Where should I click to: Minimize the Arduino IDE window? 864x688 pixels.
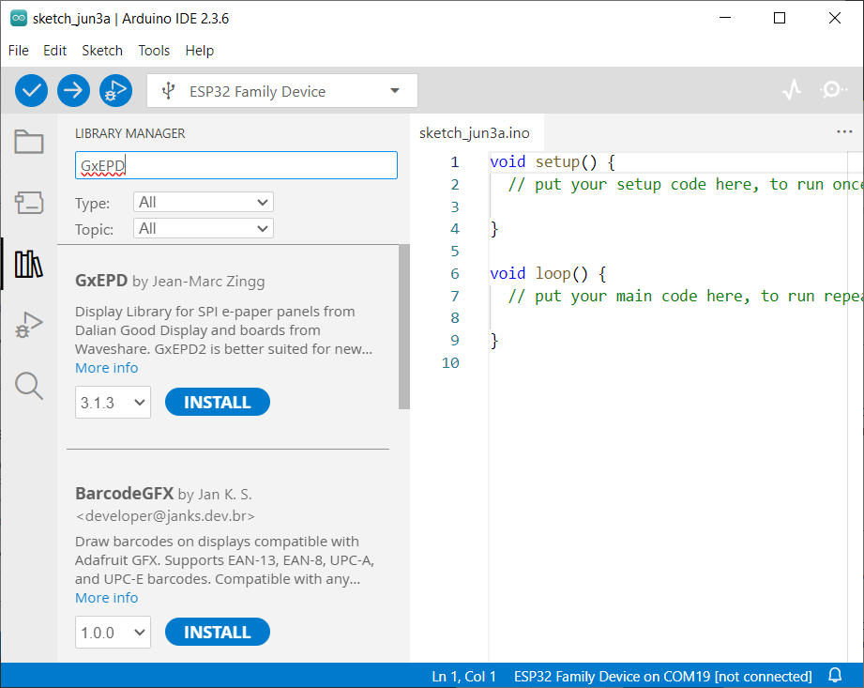tap(725, 18)
